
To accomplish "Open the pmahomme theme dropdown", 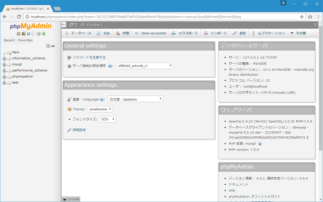I will [x=100, y=109].
